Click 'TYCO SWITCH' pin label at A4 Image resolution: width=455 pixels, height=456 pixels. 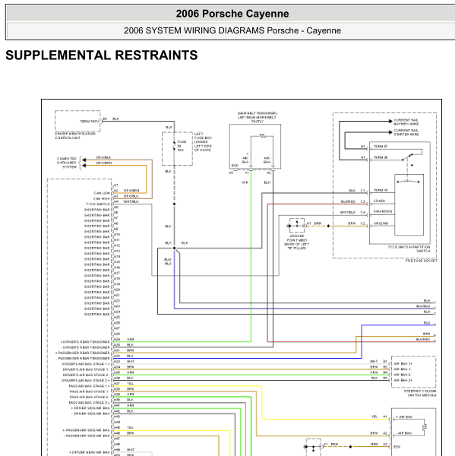pyautogui.click(x=98, y=204)
